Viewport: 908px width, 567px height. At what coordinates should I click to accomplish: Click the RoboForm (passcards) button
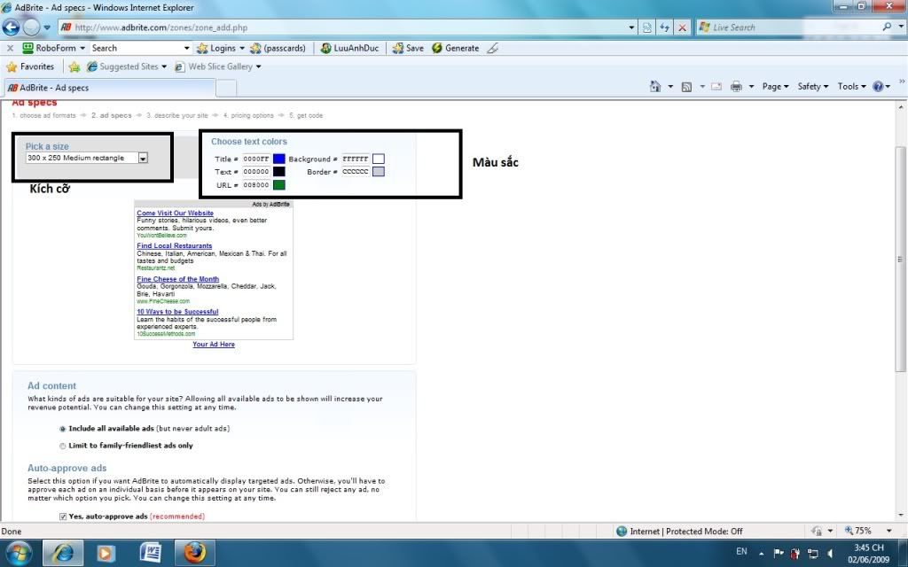pyautogui.click(x=278, y=48)
